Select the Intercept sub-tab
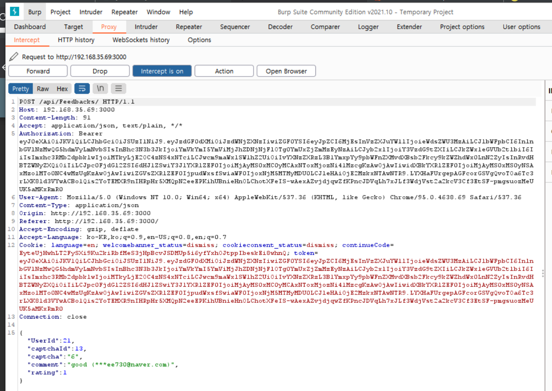Screen dimensions: 552x391 (26, 40)
